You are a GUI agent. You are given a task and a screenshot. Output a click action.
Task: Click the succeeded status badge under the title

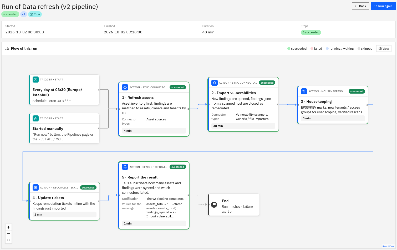[10, 14]
